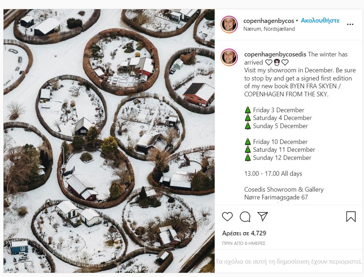This screenshot has width=364, height=277.
Task: Click the Sunday 12 December line
Action: 282,158
